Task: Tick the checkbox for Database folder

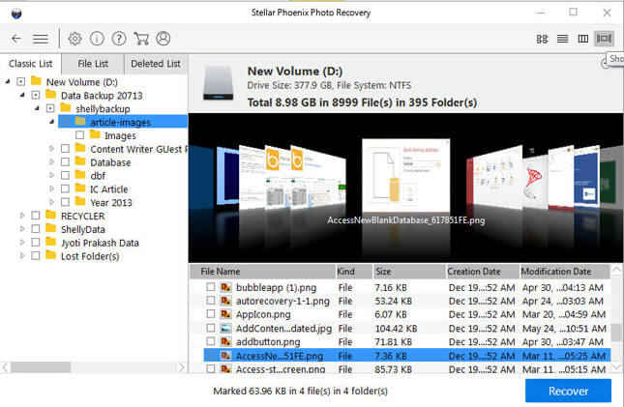Action: pyautogui.click(x=65, y=162)
